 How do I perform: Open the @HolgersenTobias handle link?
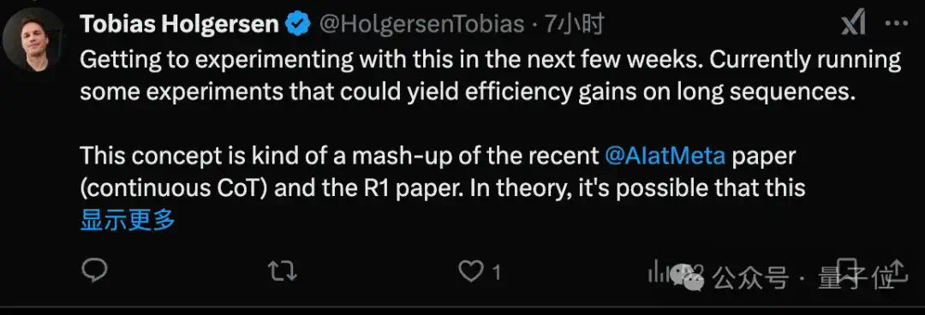coord(421,25)
